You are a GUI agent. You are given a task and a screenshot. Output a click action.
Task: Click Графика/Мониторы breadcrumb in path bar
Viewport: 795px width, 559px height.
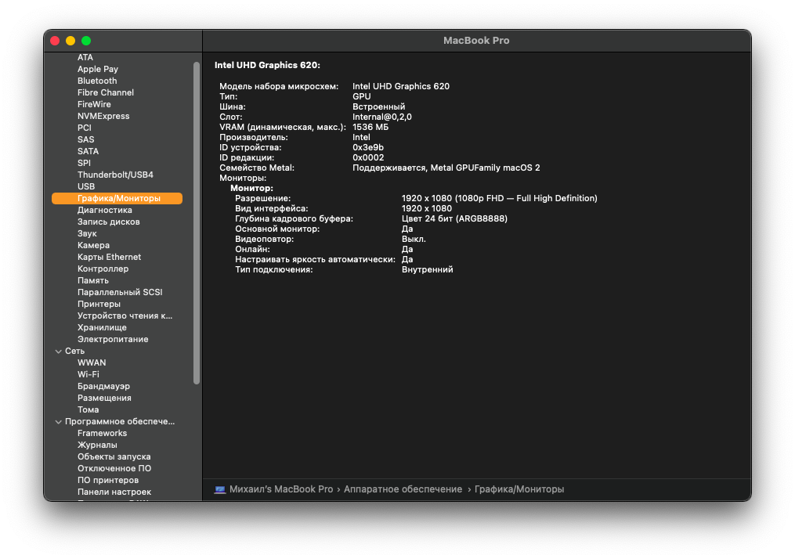(x=519, y=489)
